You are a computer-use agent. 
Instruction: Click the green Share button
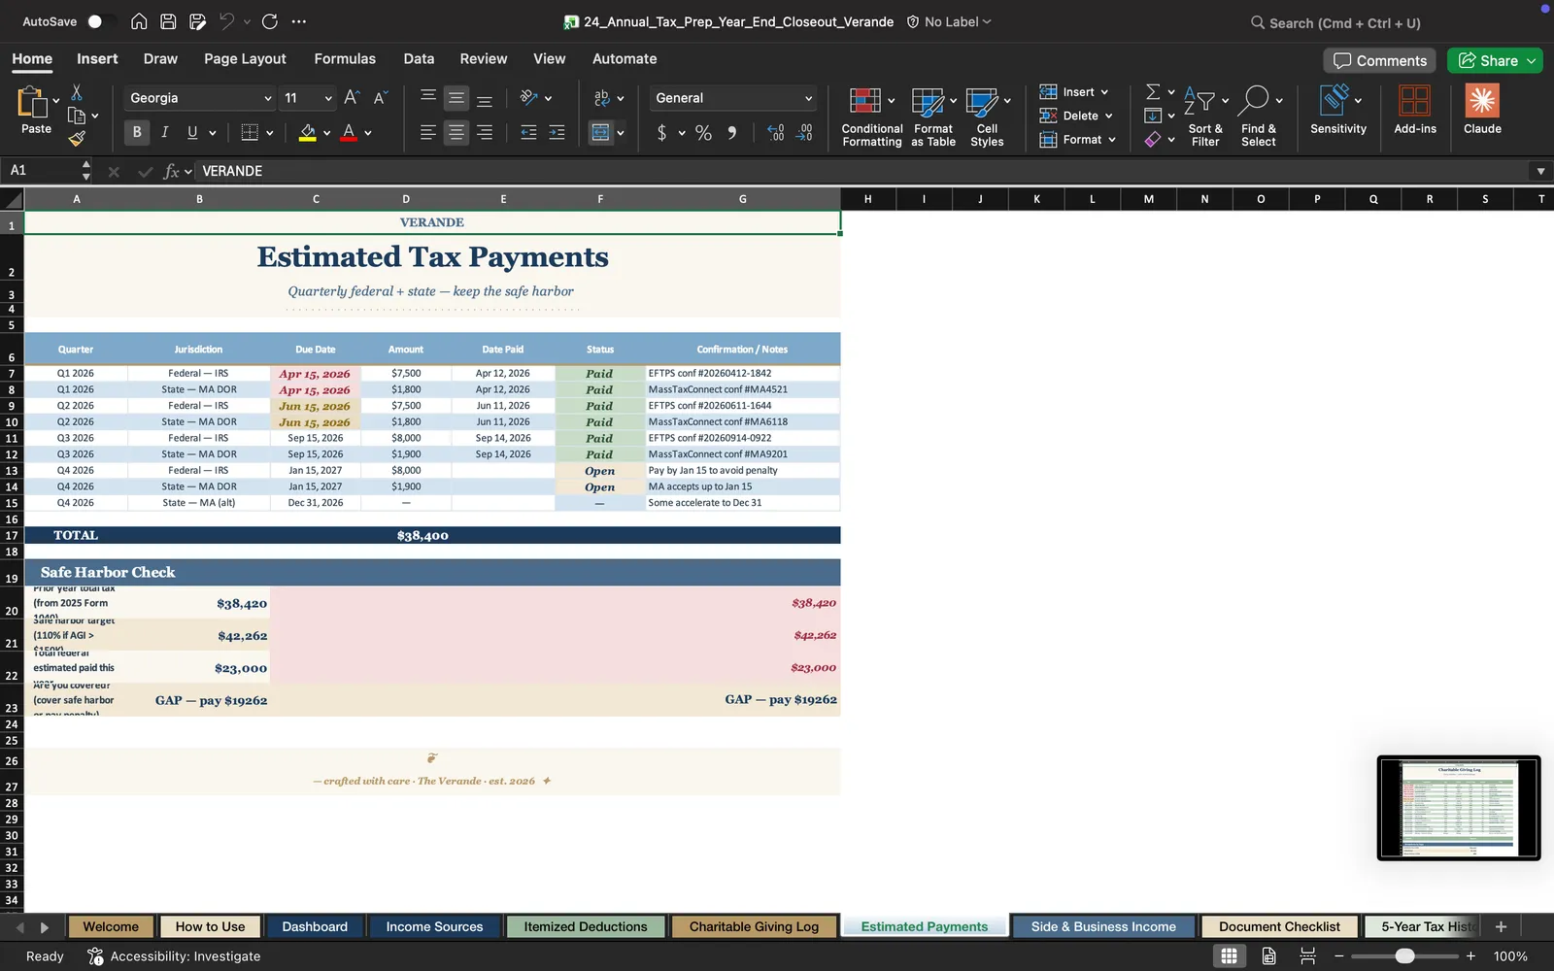1495,60
